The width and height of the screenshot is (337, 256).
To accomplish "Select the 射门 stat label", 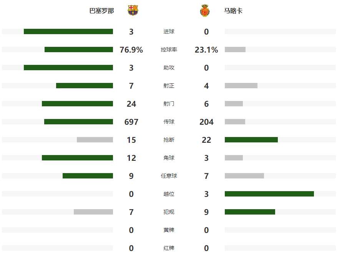I will coord(169,104).
